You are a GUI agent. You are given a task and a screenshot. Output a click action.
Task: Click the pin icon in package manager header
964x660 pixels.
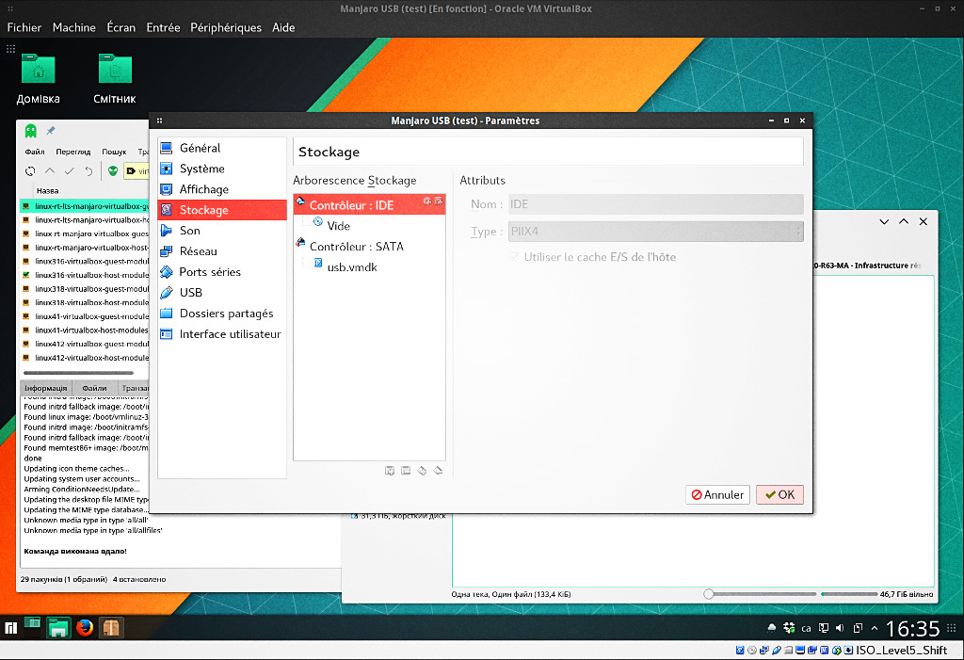(51, 131)
